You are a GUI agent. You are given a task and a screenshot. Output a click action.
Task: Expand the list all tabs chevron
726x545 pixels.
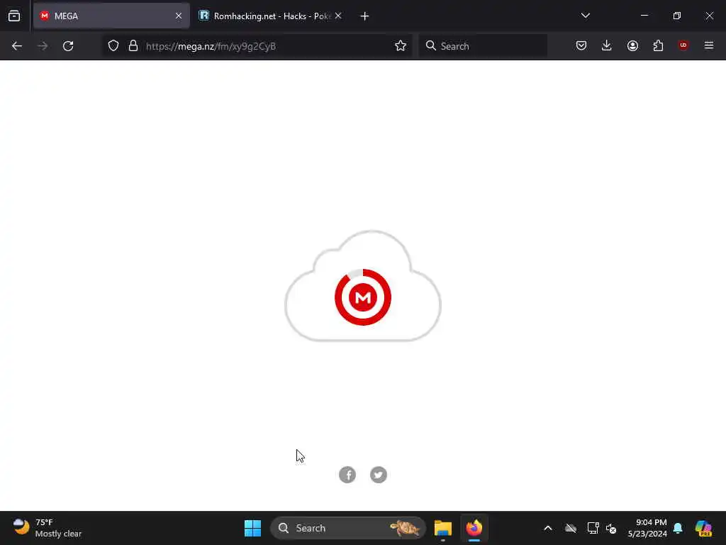click(585, 16)
